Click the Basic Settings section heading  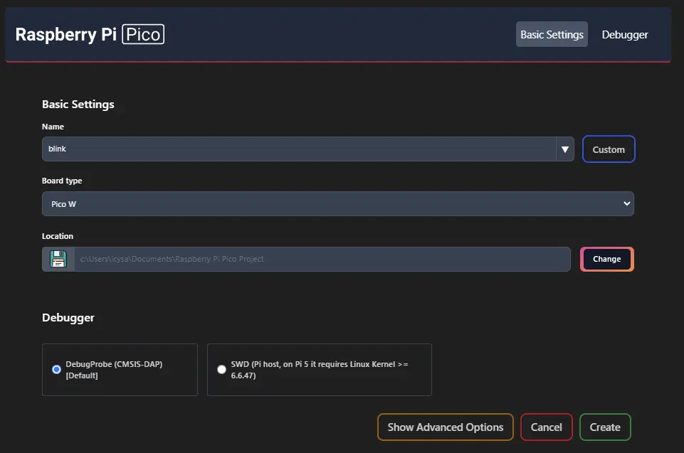pos(78,105)
